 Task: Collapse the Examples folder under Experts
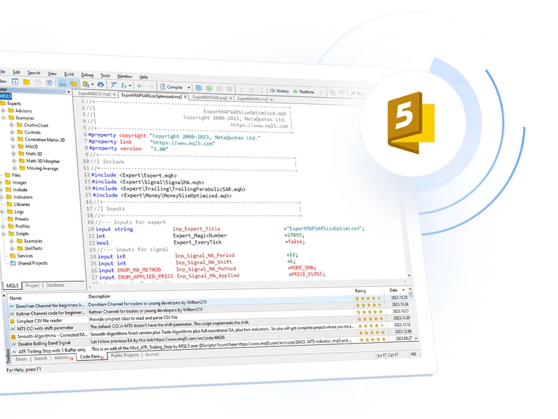tap(3, 117)
